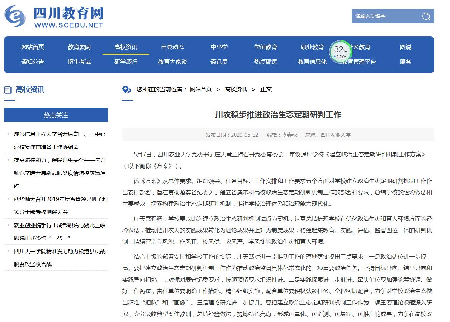The height and width of the screenshot is (322, 450).
Task: Click breadcrumb link 高校资讯
Action: (x=236, y=89)
